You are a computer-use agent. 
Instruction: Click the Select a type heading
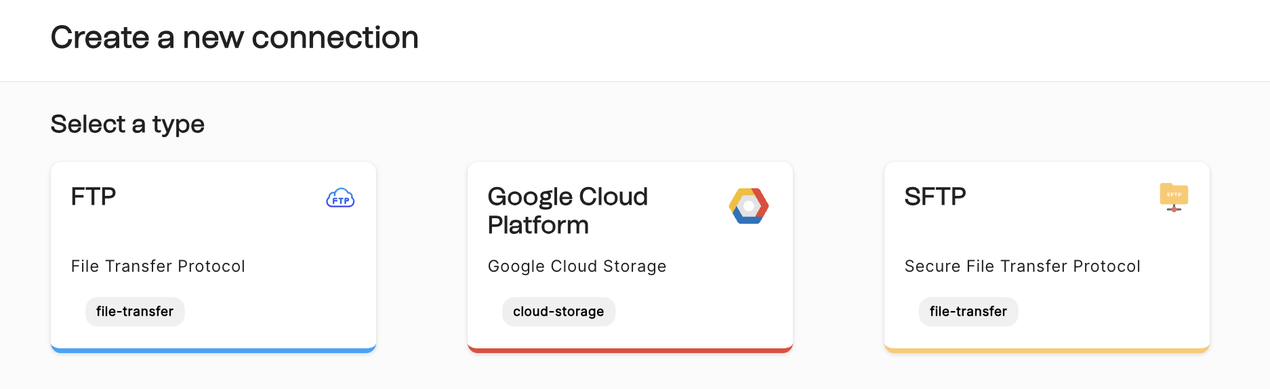pos(127,124)
